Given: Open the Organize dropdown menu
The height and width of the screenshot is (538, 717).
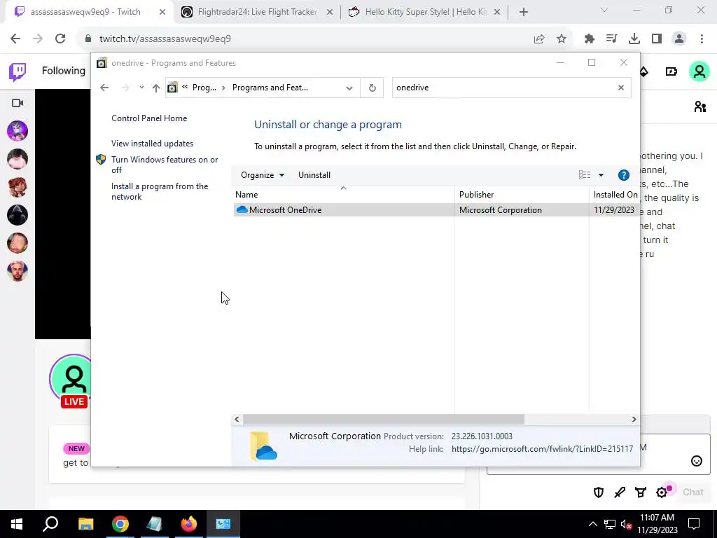Looking at the screenshot, I should pos(263,175).
